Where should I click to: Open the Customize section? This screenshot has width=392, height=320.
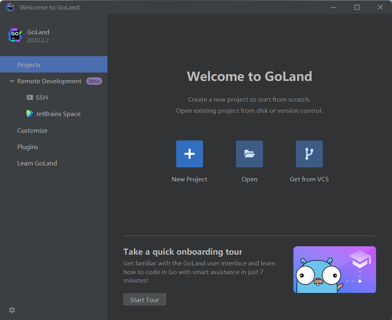pyautogui.click(x=32, y=131)
